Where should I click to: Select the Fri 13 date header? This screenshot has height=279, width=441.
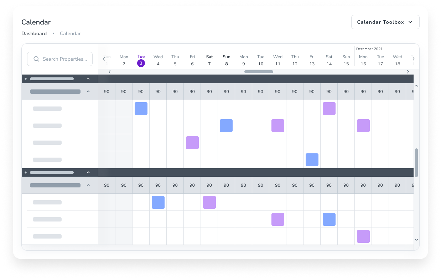[312, 60]
